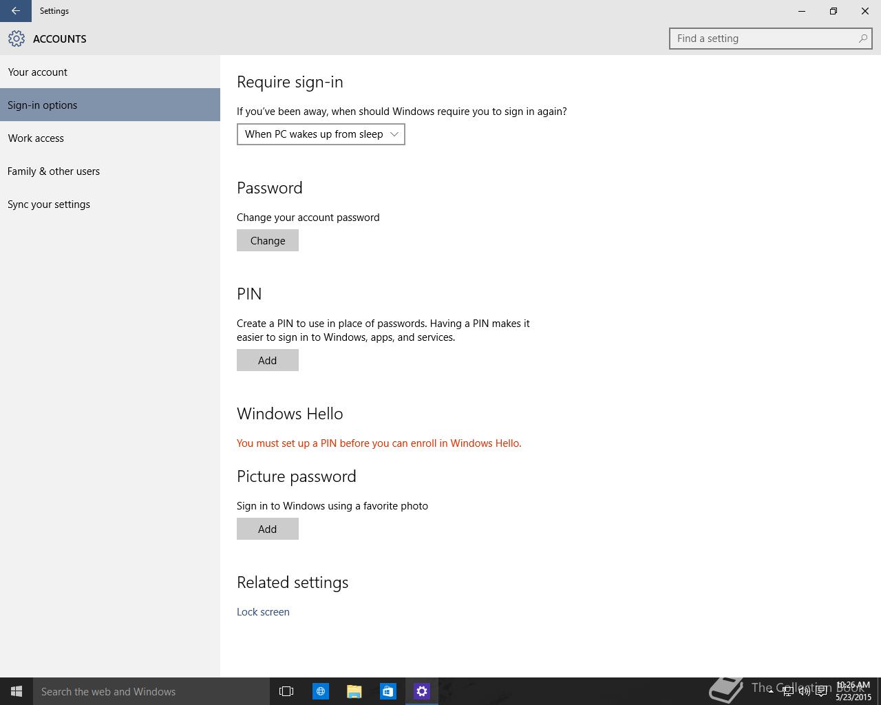Close the Settings window
The image size is (881, 705).
(x=865, y=11)
